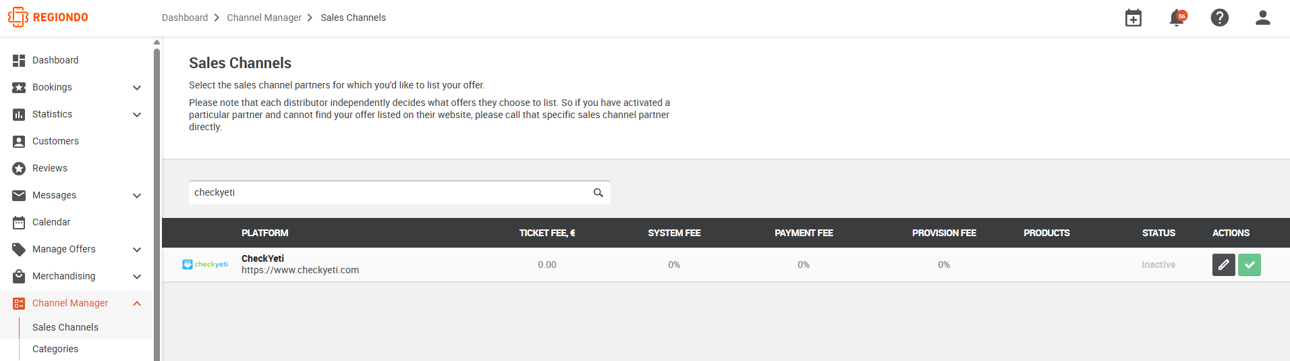The height and width of the screenshot is (361, 1290).
Task: Collapse the Channel Manager menu
Action: point(137,304)
